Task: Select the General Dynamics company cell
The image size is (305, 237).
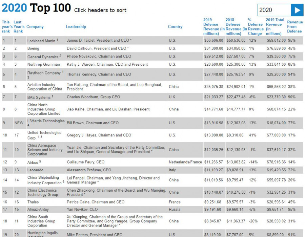Action: (x=46, y=56)
